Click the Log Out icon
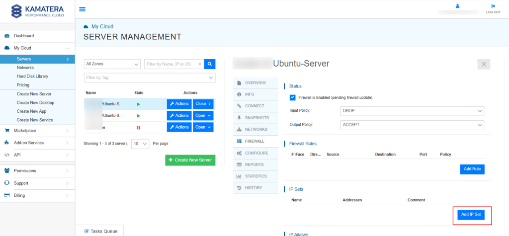This screenshot has width=509, height=236. 493,6
